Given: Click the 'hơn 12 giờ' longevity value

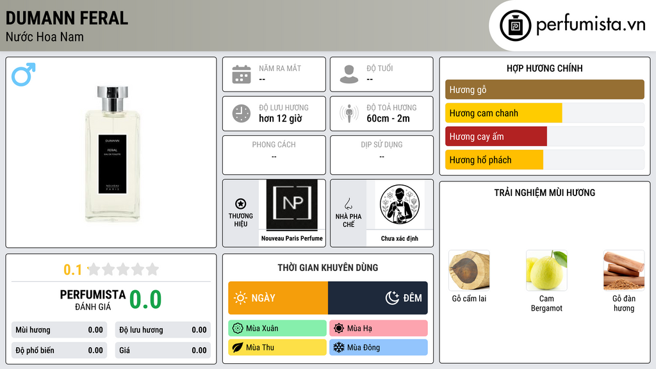Looking at the screenshot, I should click(281, 119).
